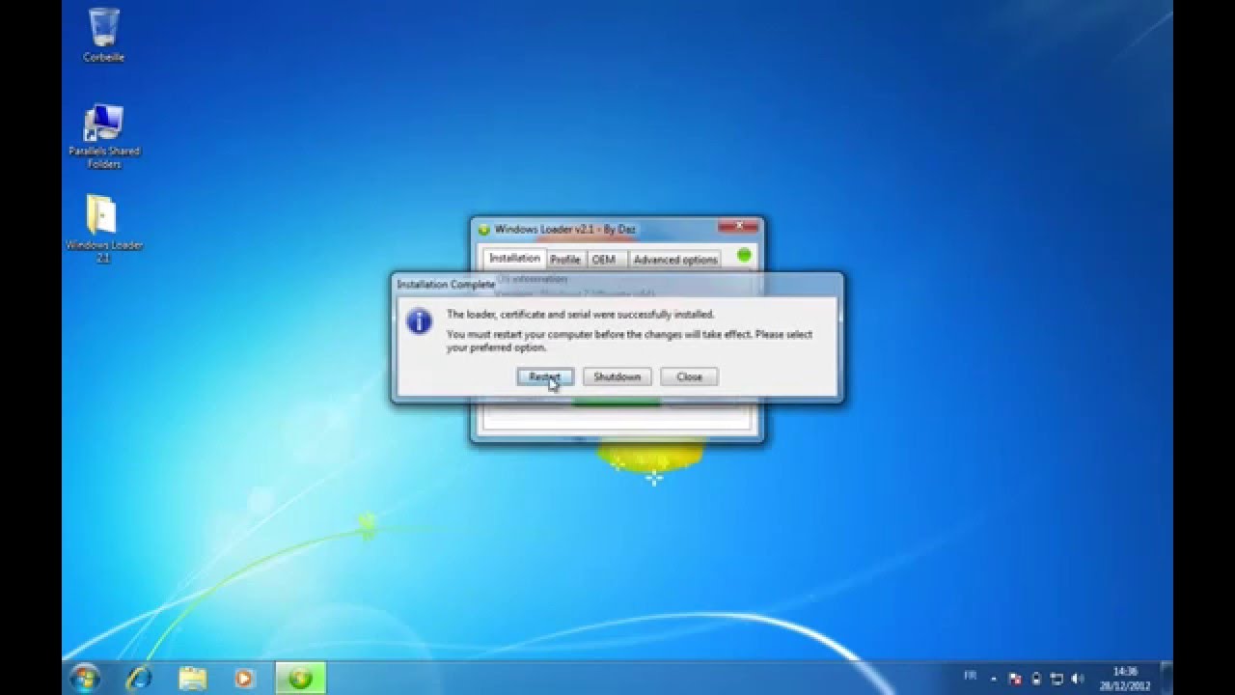Click the Windows Loader taskbar button
The width and height of the screenshot is (1235, 695).
(301, 678)
